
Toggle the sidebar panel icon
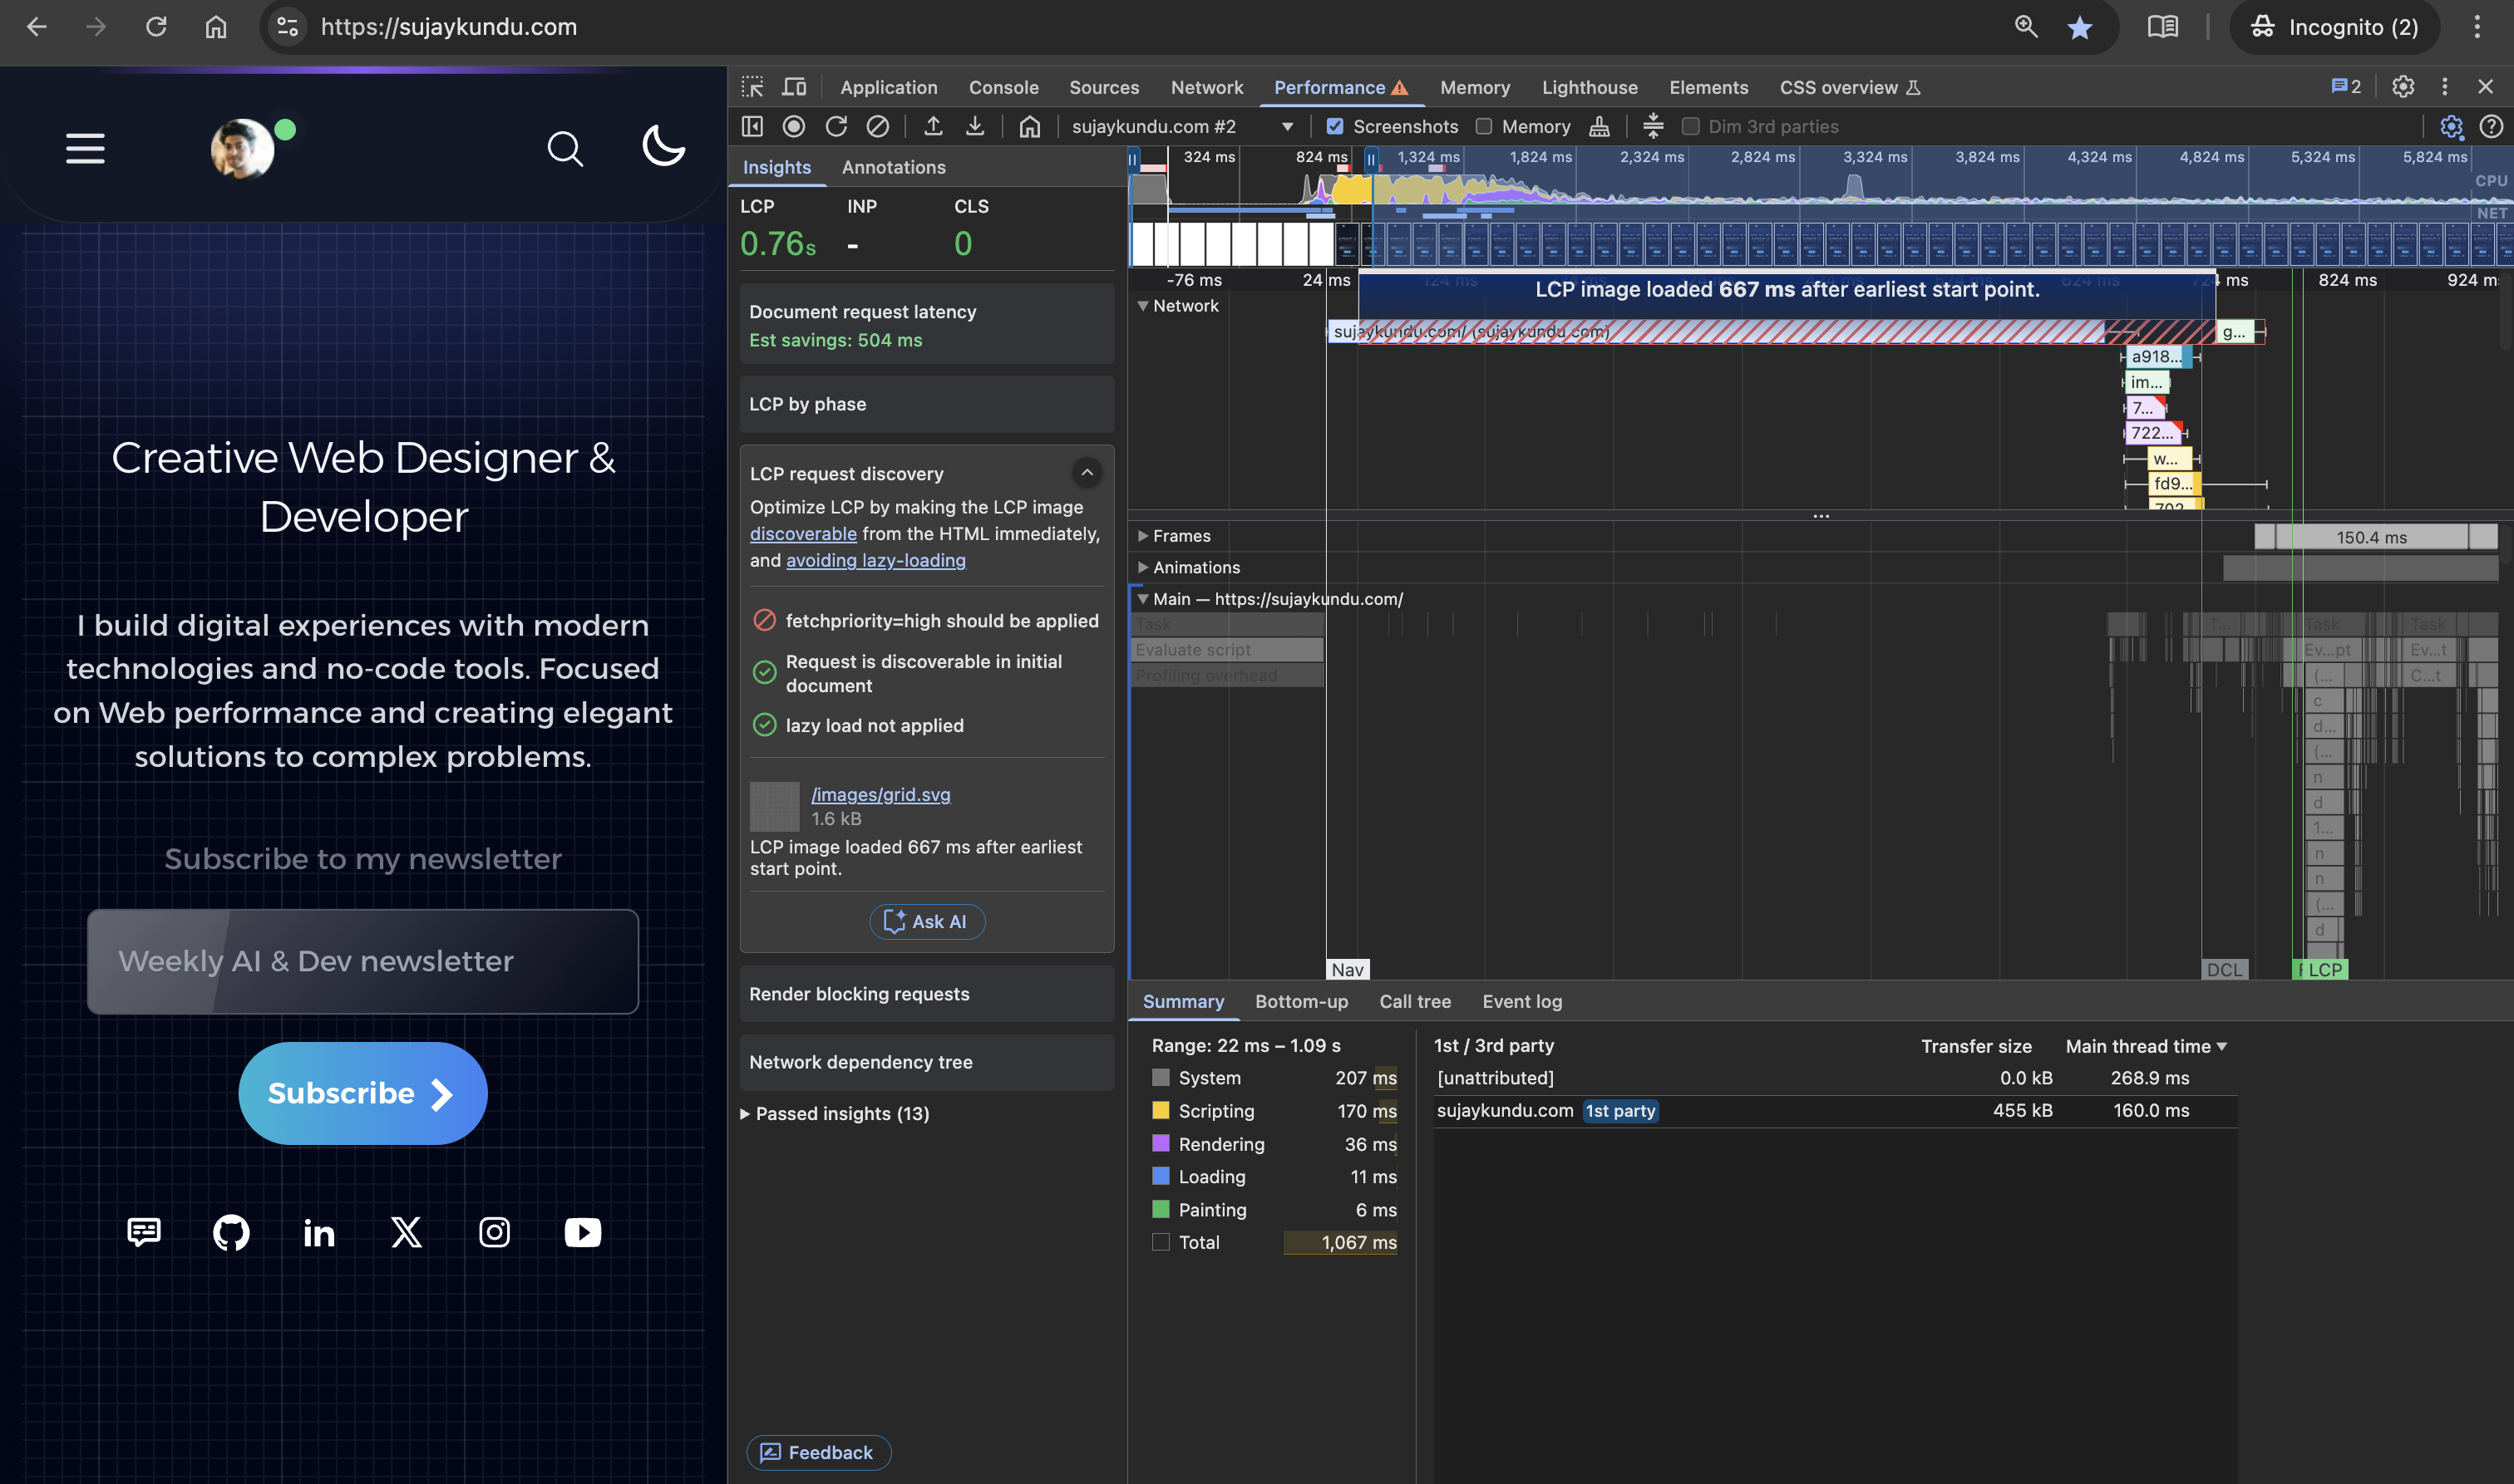[x=752, y=126]
